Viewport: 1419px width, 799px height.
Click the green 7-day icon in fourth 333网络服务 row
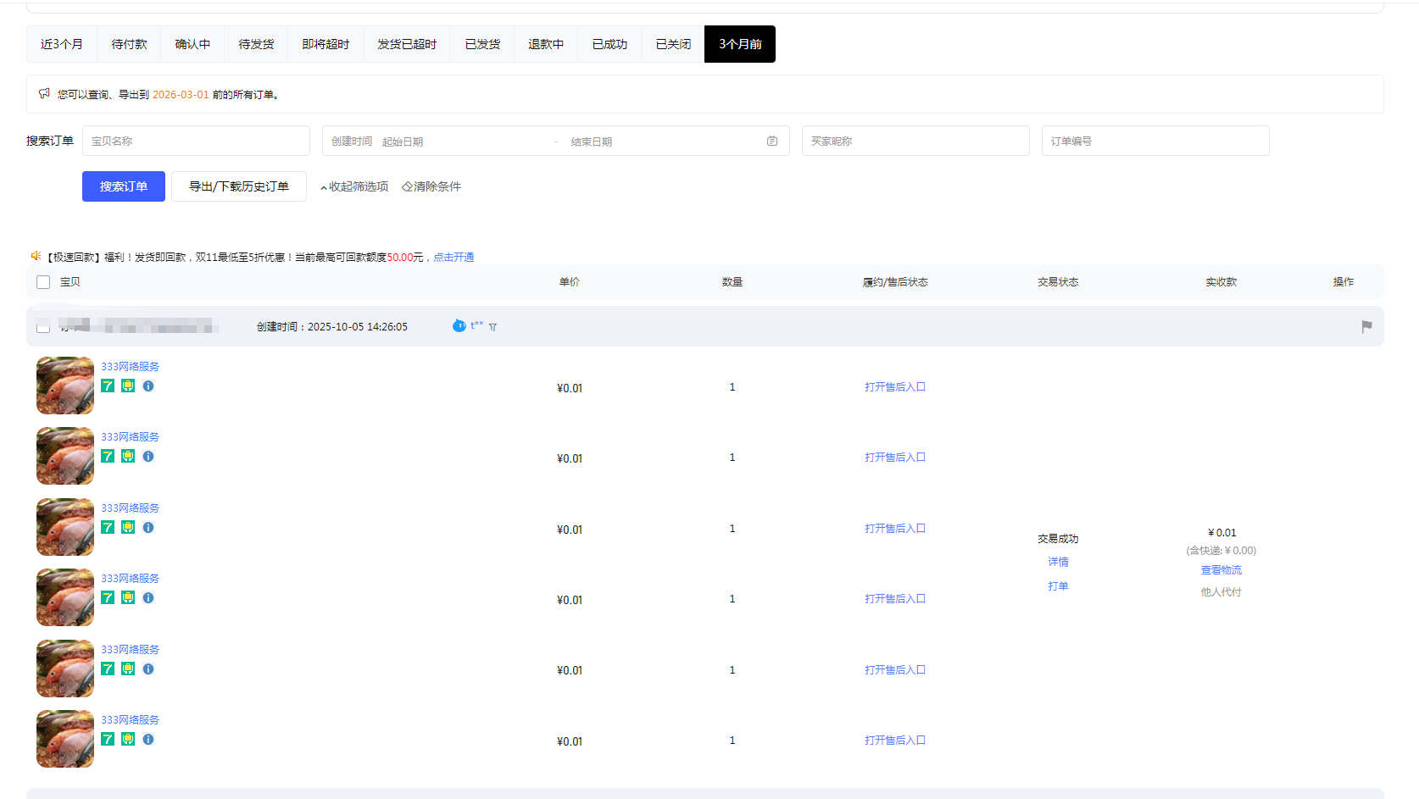point(108,597)
